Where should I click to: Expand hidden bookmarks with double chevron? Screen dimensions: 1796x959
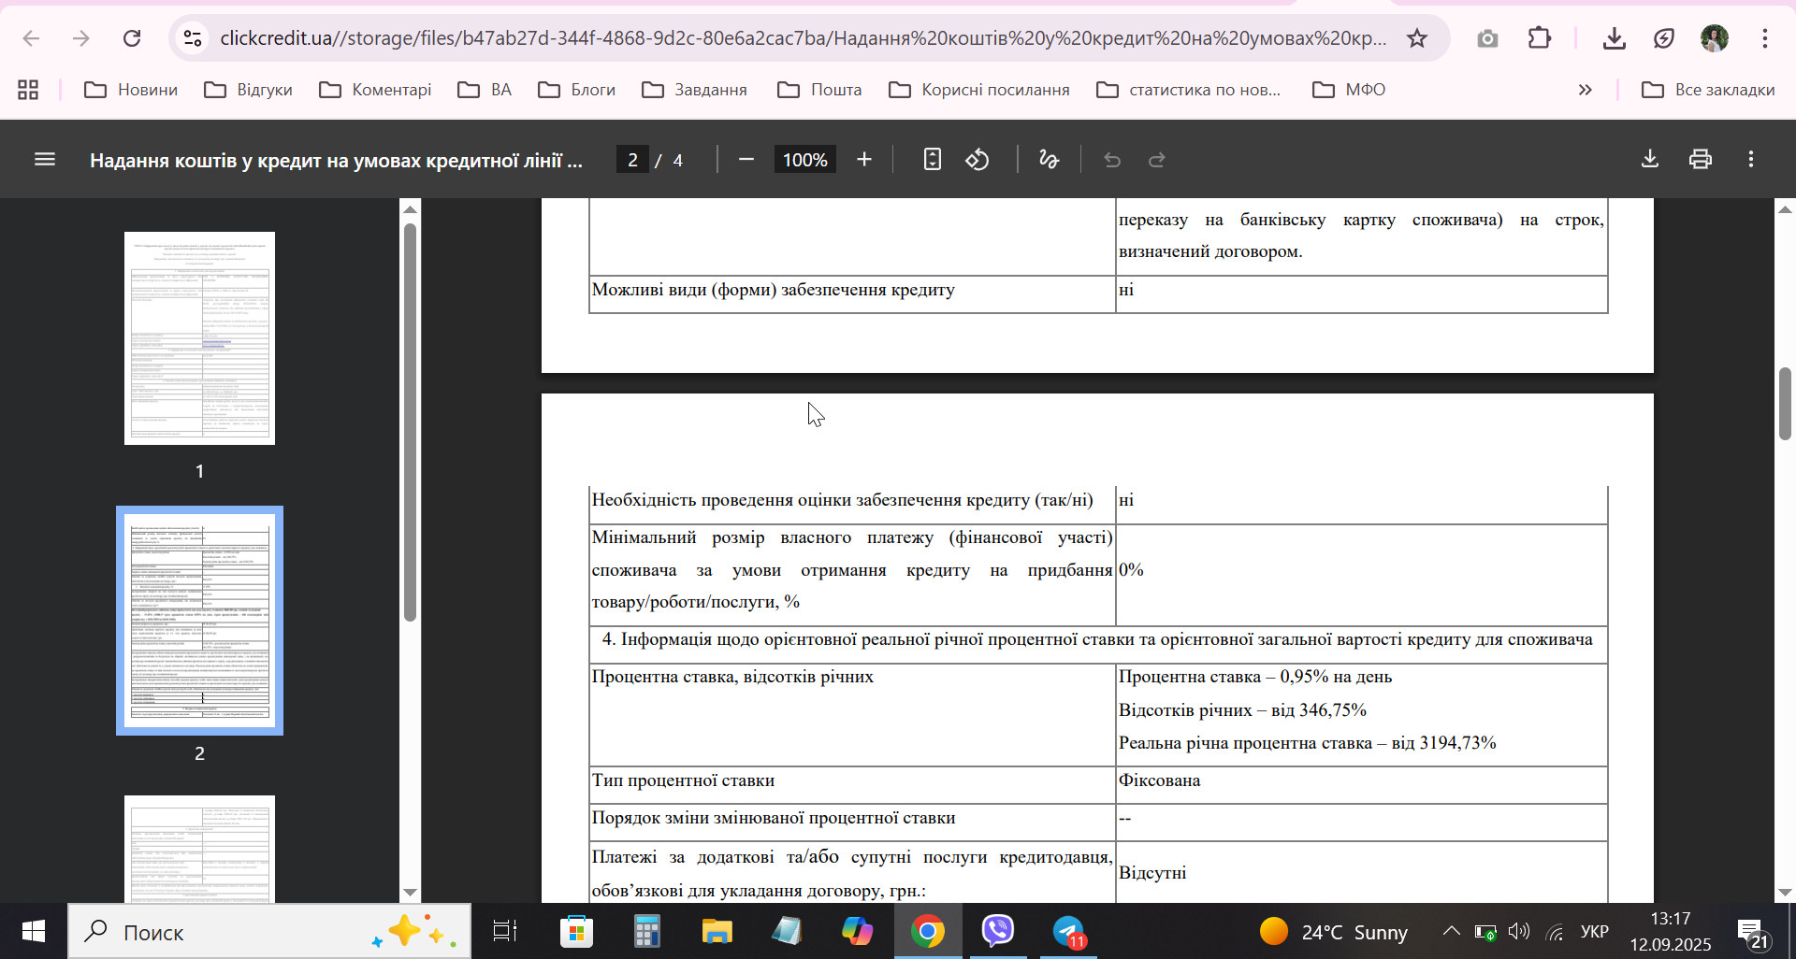(1585, 90)
